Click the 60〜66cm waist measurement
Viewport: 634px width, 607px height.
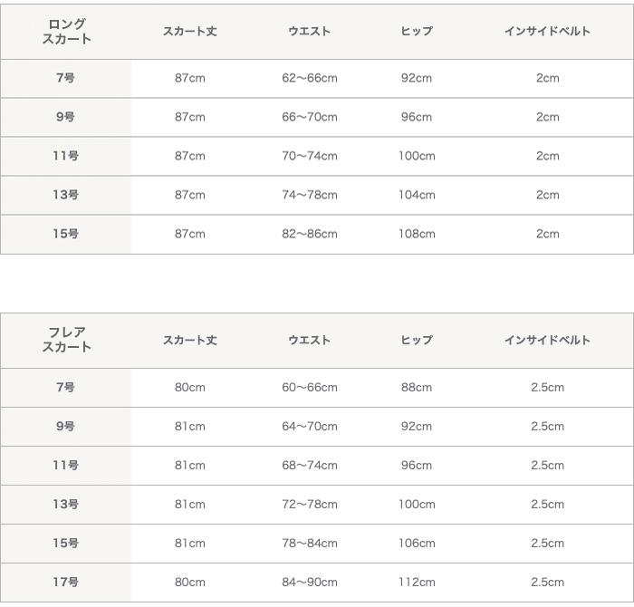309,388
